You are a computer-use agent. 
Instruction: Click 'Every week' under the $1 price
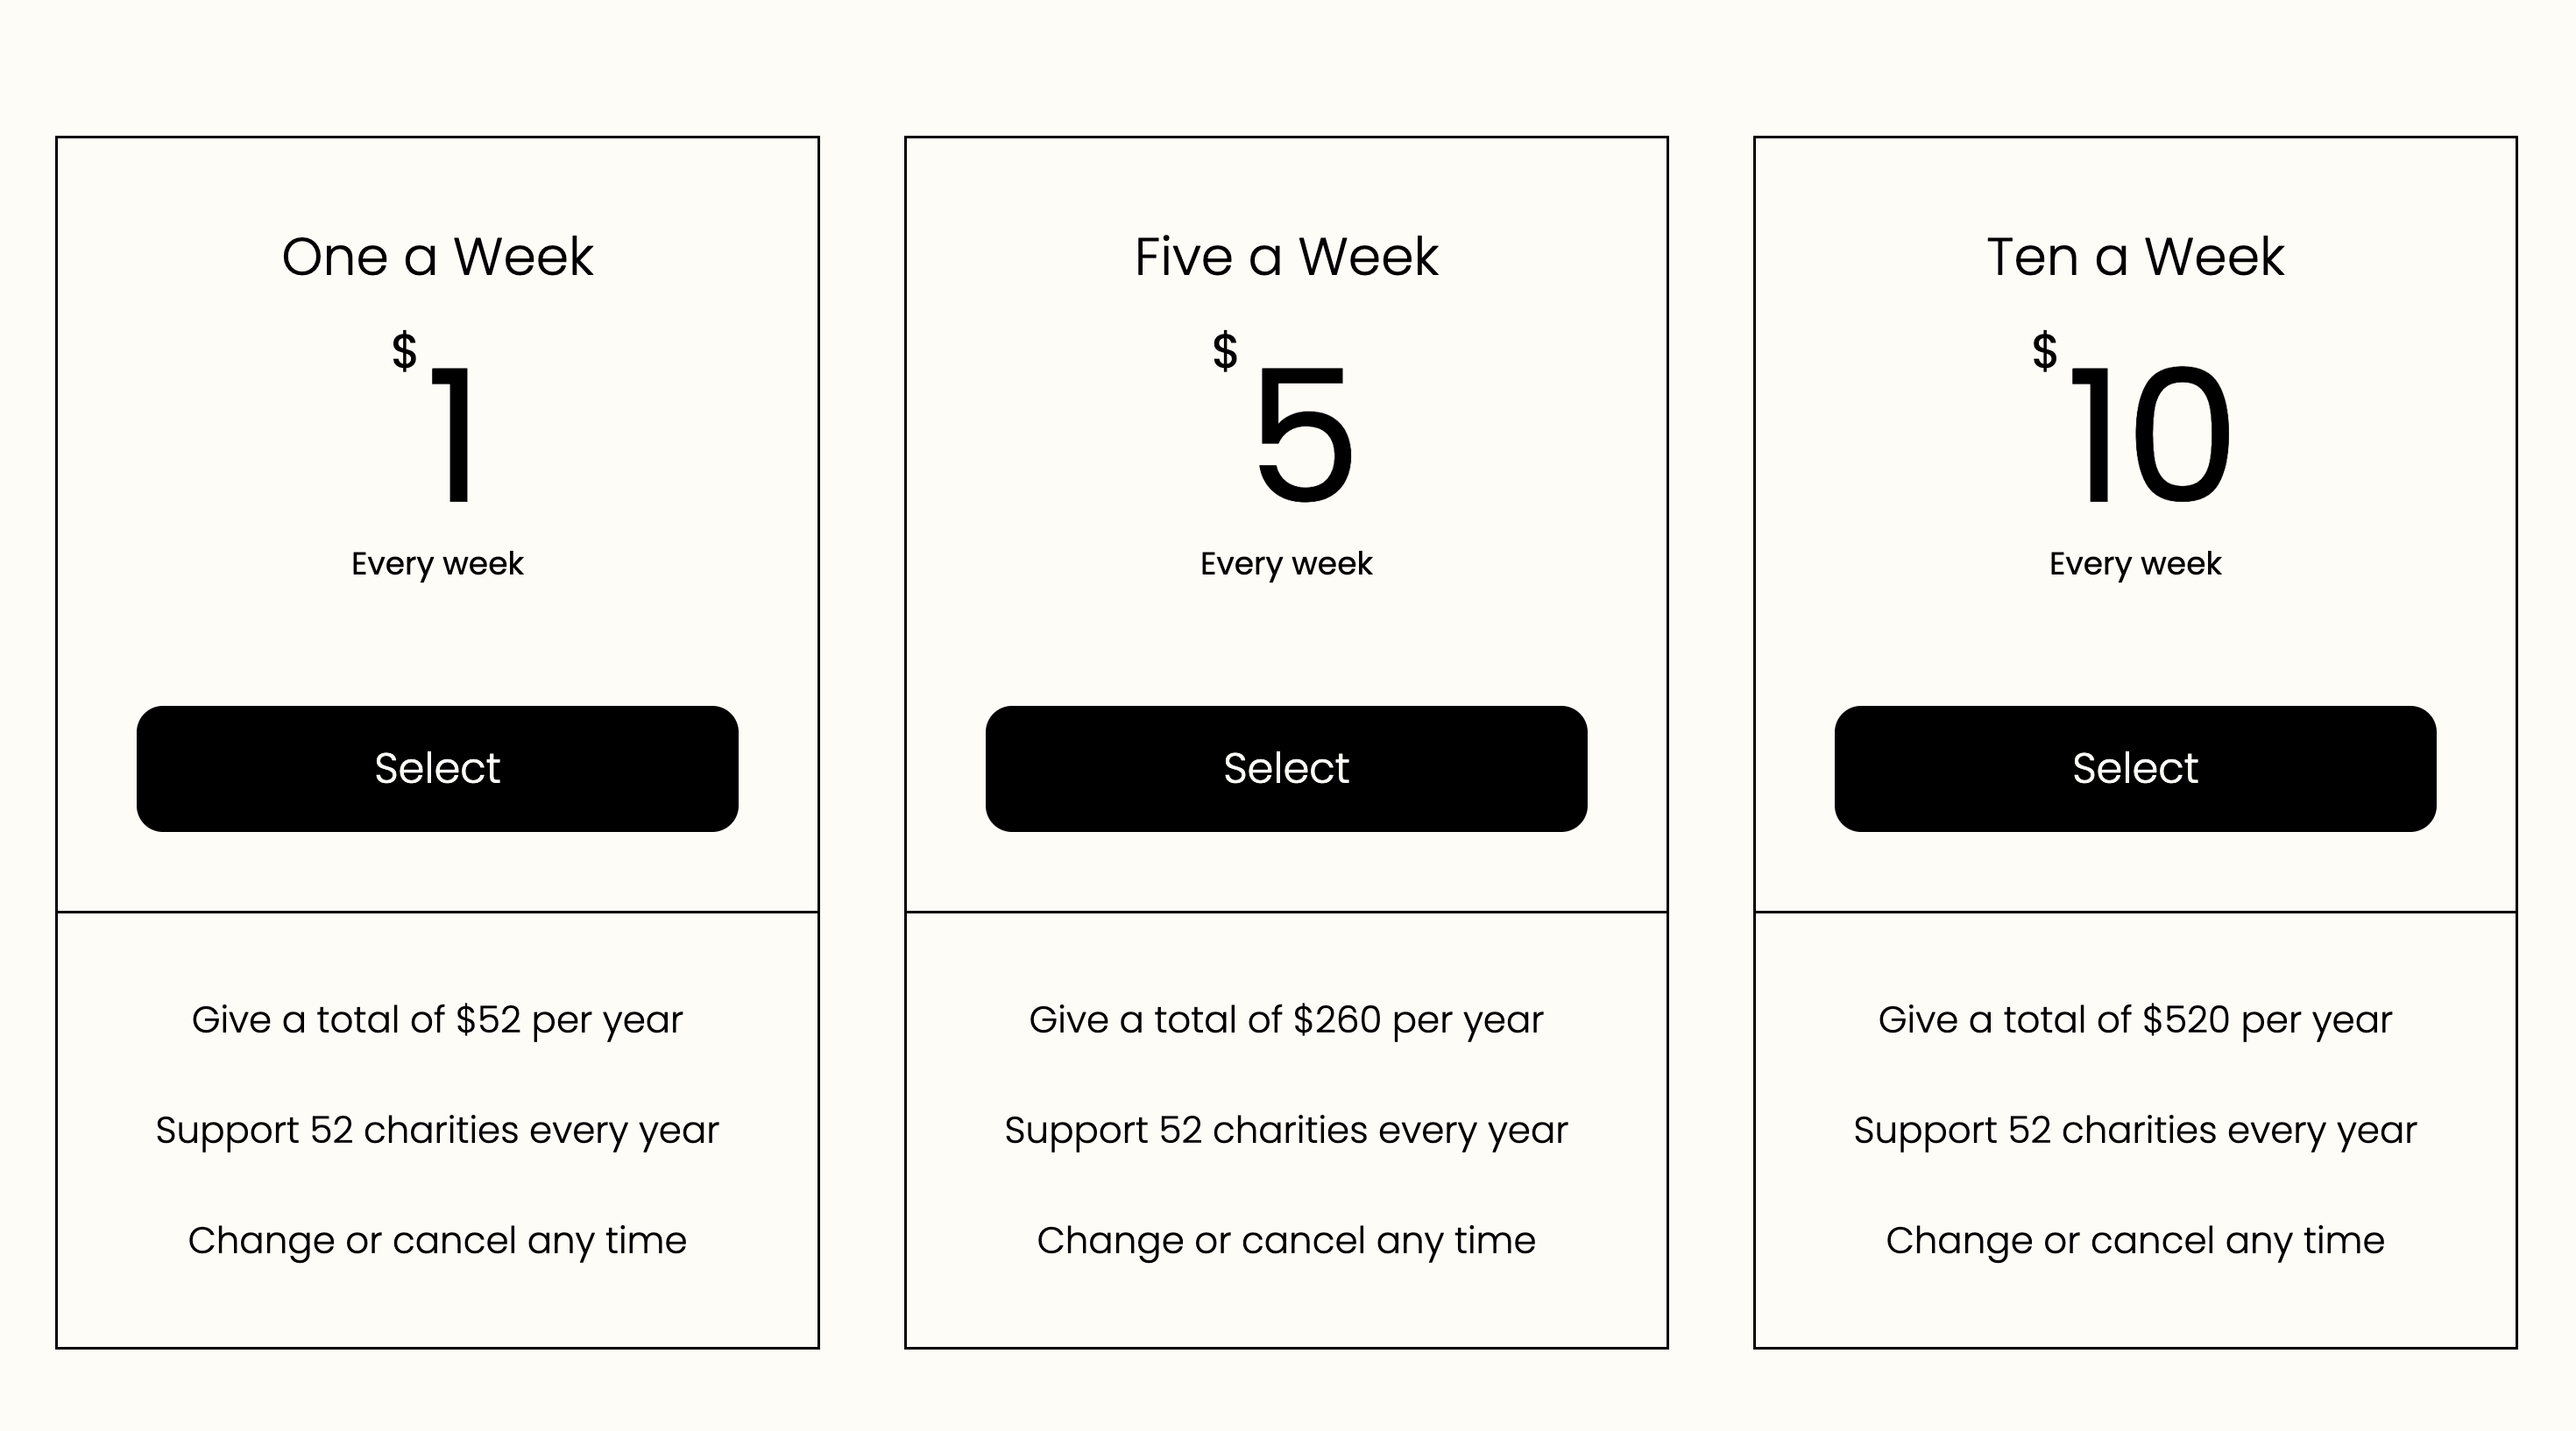click(x=437, y=564)
